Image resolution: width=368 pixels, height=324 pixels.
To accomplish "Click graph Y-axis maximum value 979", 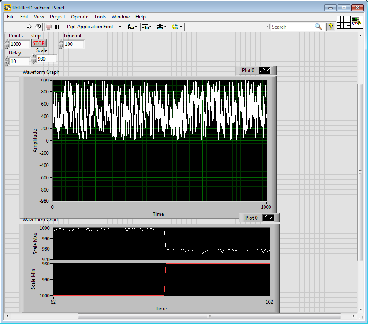I will (45, 81).
